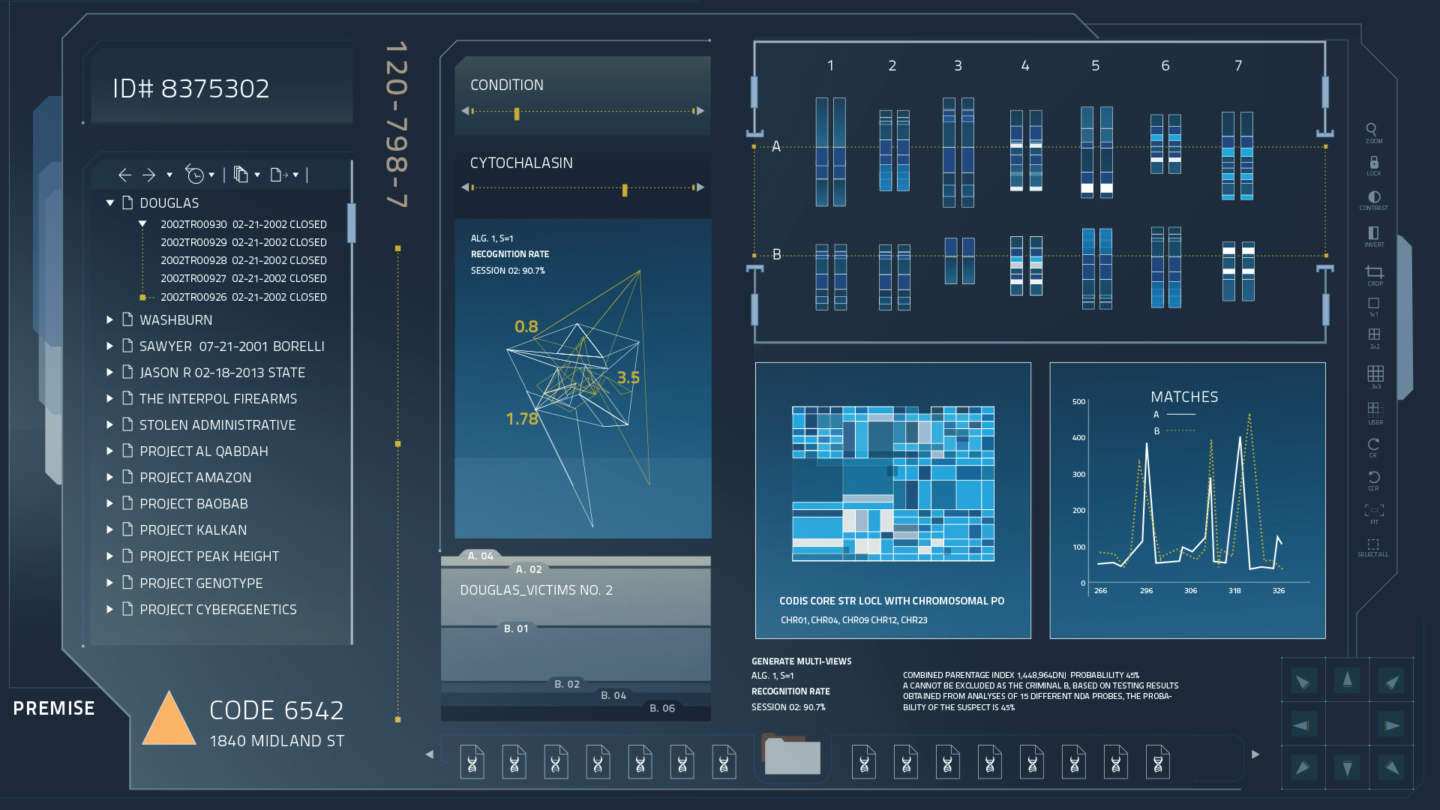The width and height of the screenshot is (1440, 810).
Task: Rotate counter-clockwise with the CCR icon
Action: 1374,477
